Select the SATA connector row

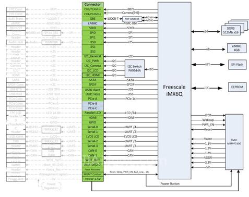pos(93,80)
